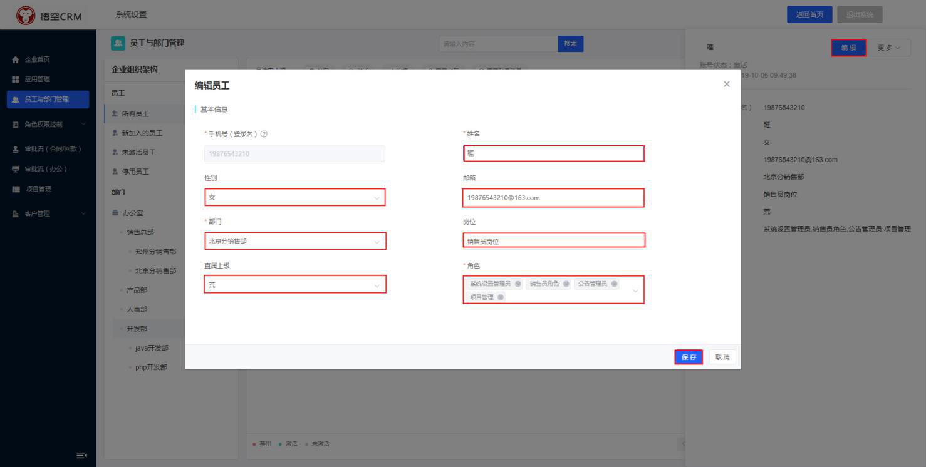Click the 审批流(办公) sidebar icon

[x=16, y=169]
